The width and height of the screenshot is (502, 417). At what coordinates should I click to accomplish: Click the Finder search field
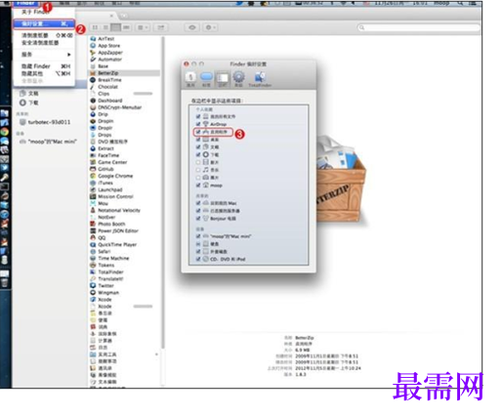(419, 27)
